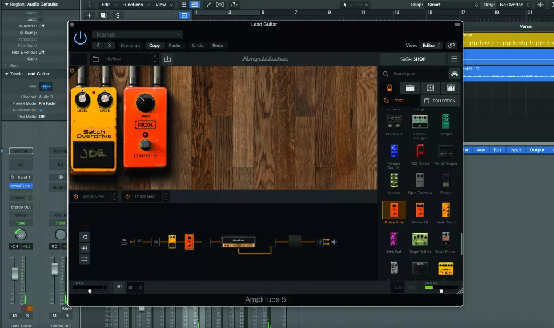The width and height of the screenshot is (554, 328).
Task: Click the link chain icon beside Editor
Action: [x=451, y=46]
